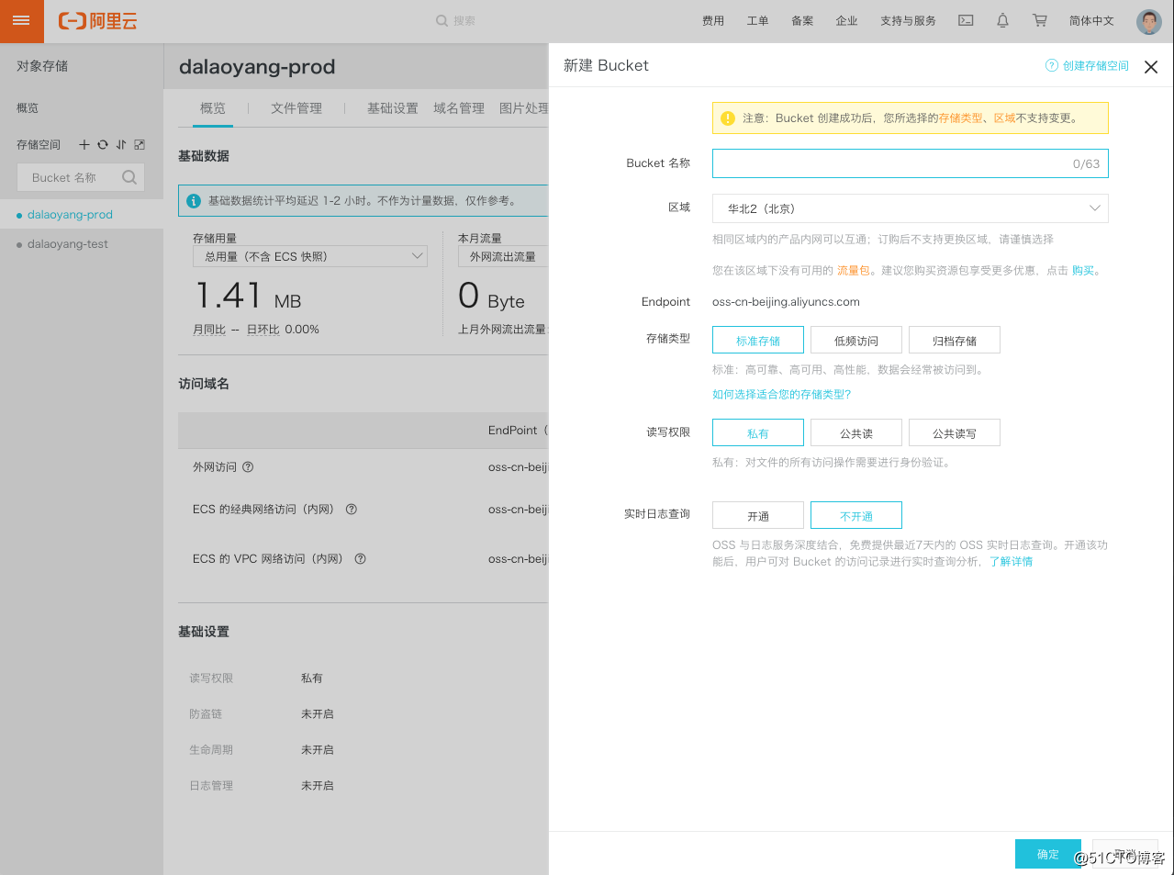Viewport: 1174px width, 875px height.
Task: Sort the bucket list
Action: click(121, 144)
